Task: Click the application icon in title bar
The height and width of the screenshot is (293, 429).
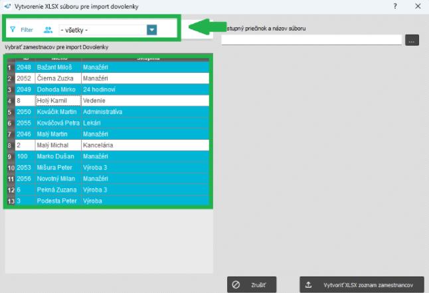Action: [7, 5]
